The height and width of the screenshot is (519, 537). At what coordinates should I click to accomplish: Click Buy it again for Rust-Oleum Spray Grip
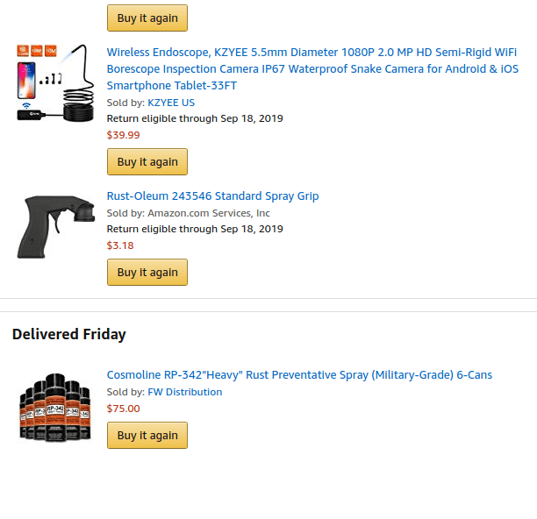pos(147,273)
